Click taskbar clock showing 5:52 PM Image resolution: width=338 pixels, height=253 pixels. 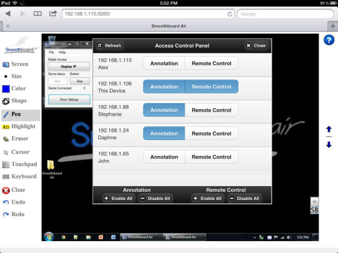(x=303, y=237)
